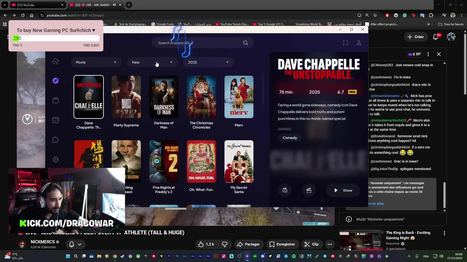Open Windows taskbar search
The width and height of the screenshot is (467, 262).
click(76, 256)
